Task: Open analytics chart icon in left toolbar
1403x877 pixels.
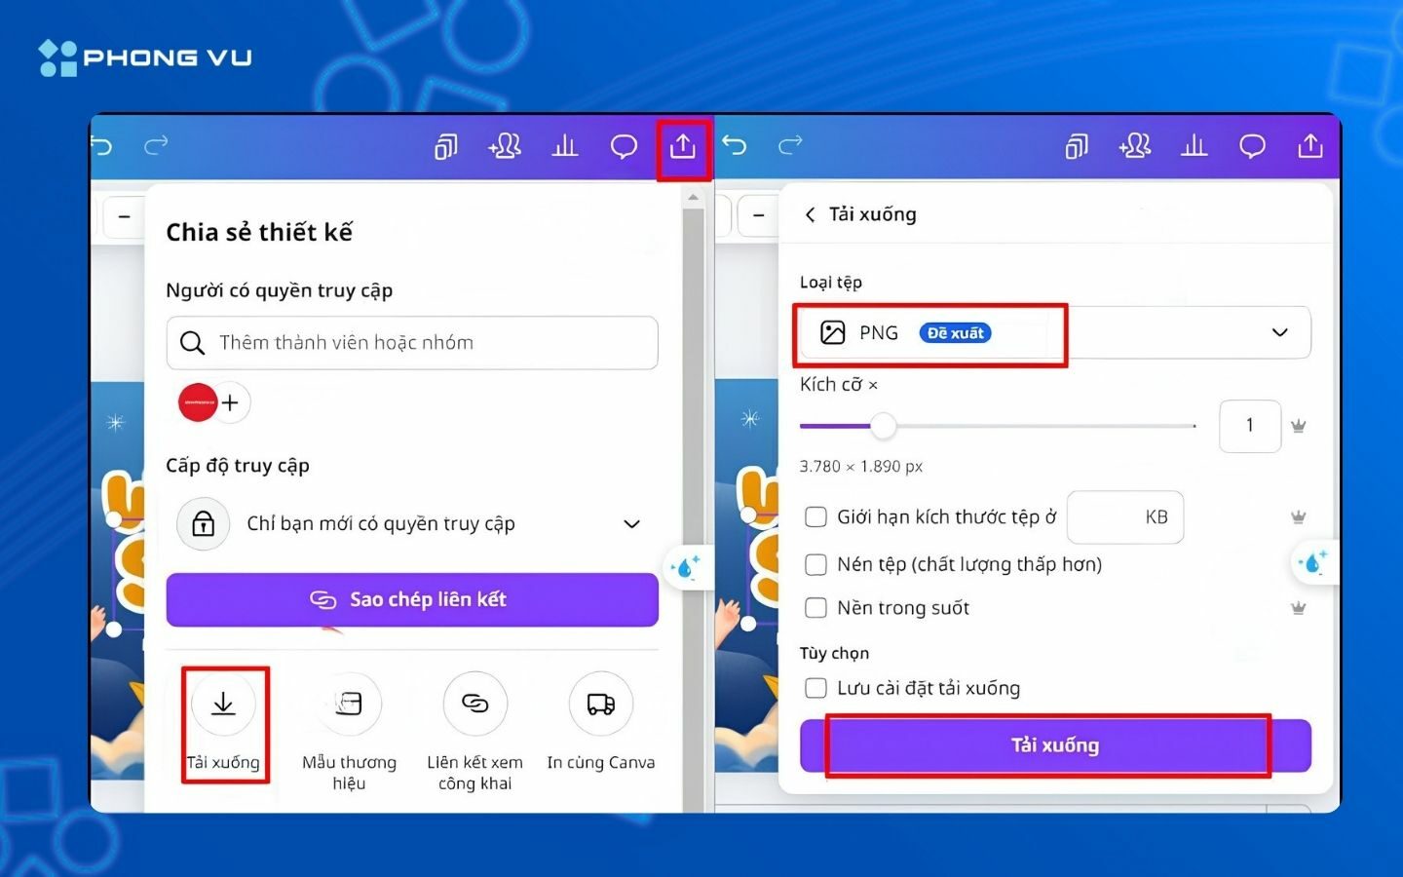Action: (x=565, y=147)
